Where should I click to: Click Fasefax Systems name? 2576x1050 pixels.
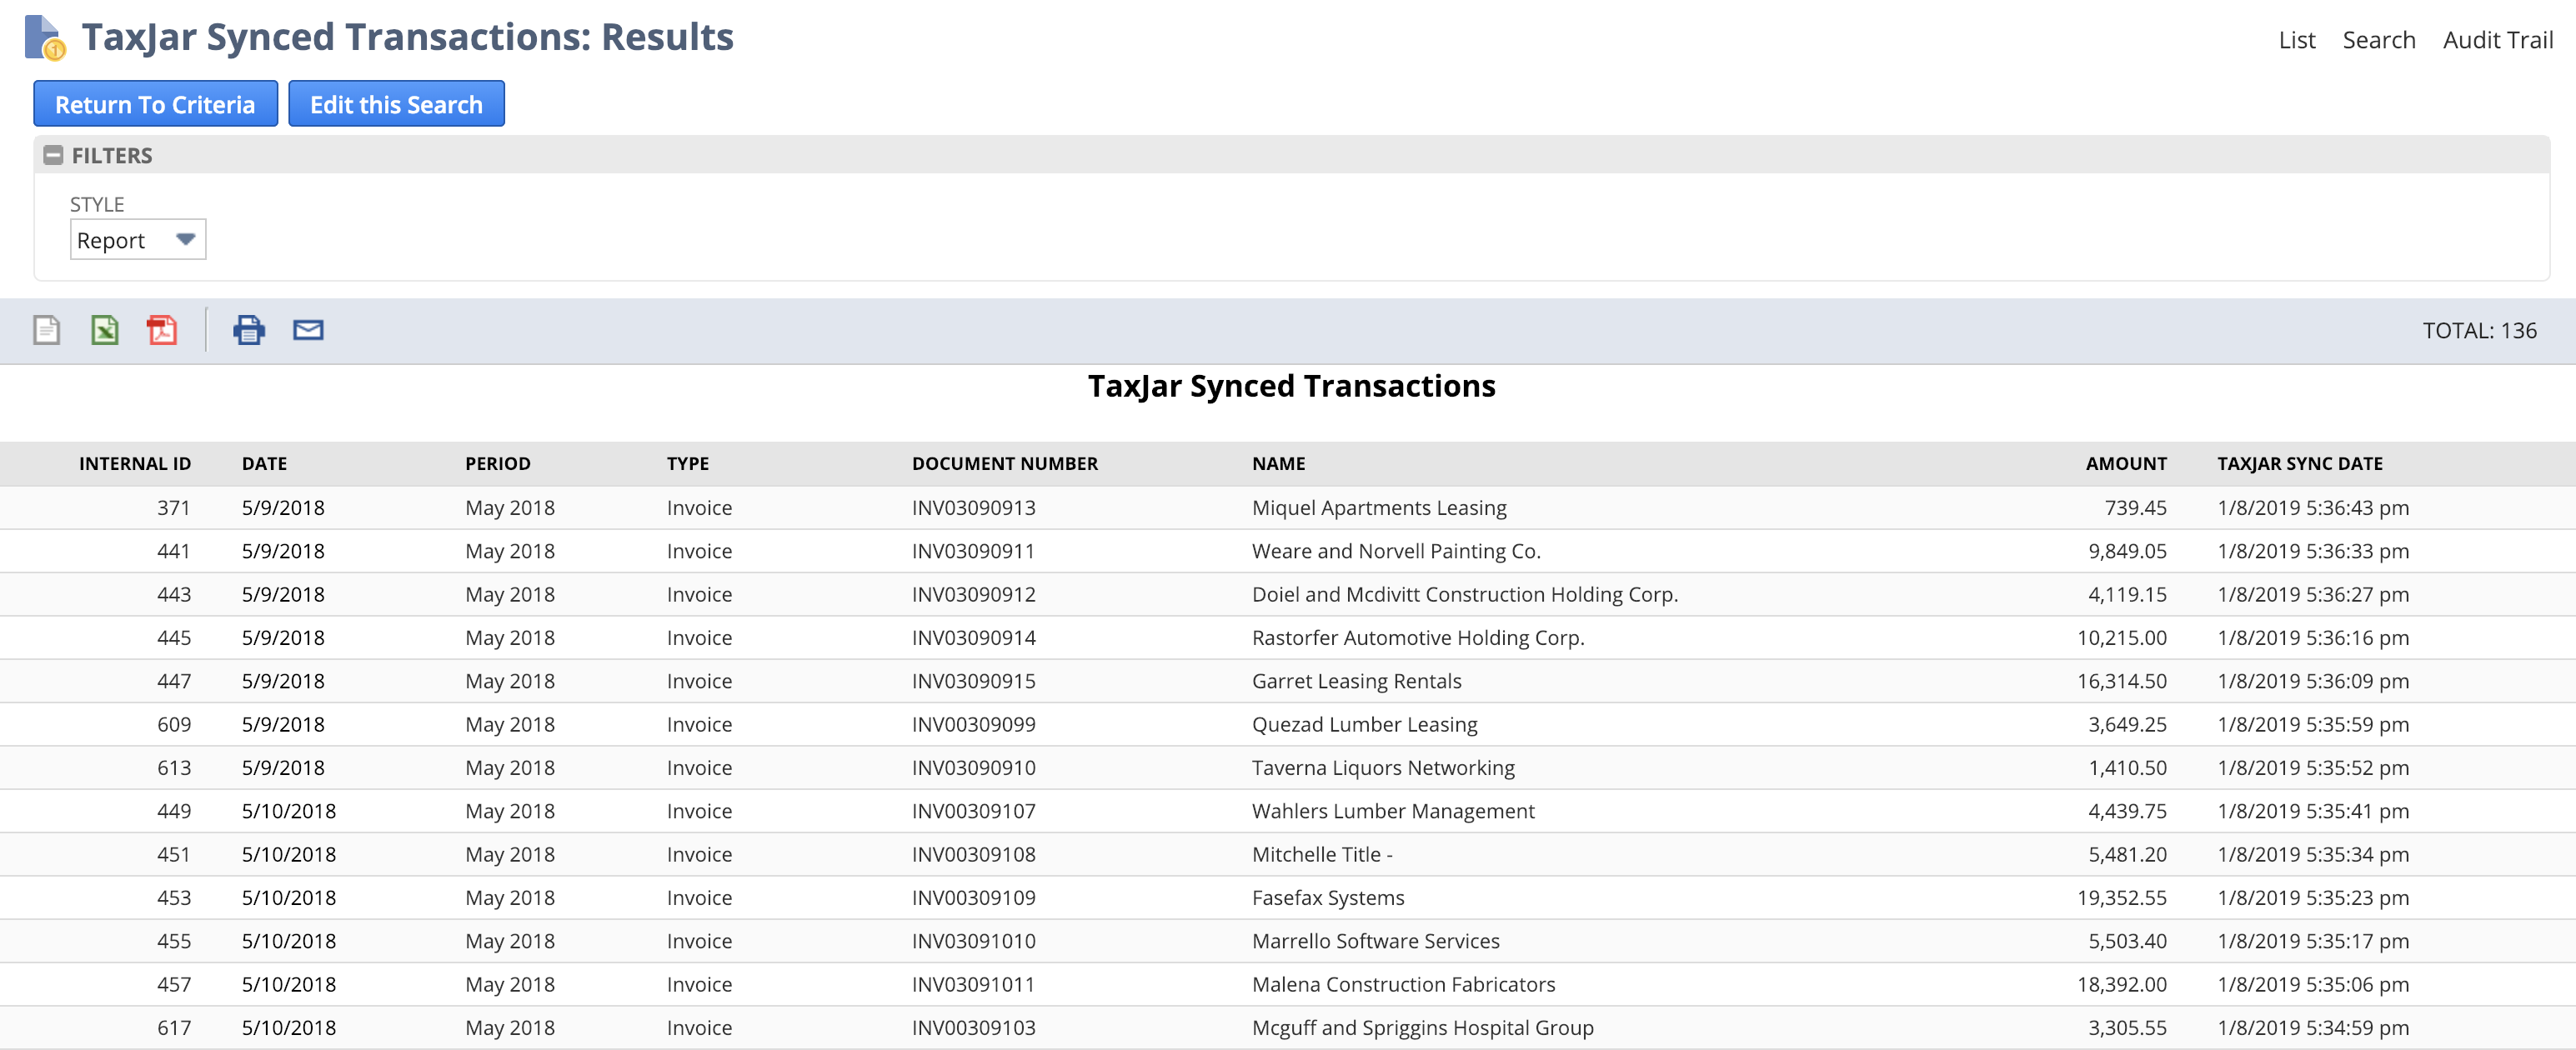(1328, 898)
